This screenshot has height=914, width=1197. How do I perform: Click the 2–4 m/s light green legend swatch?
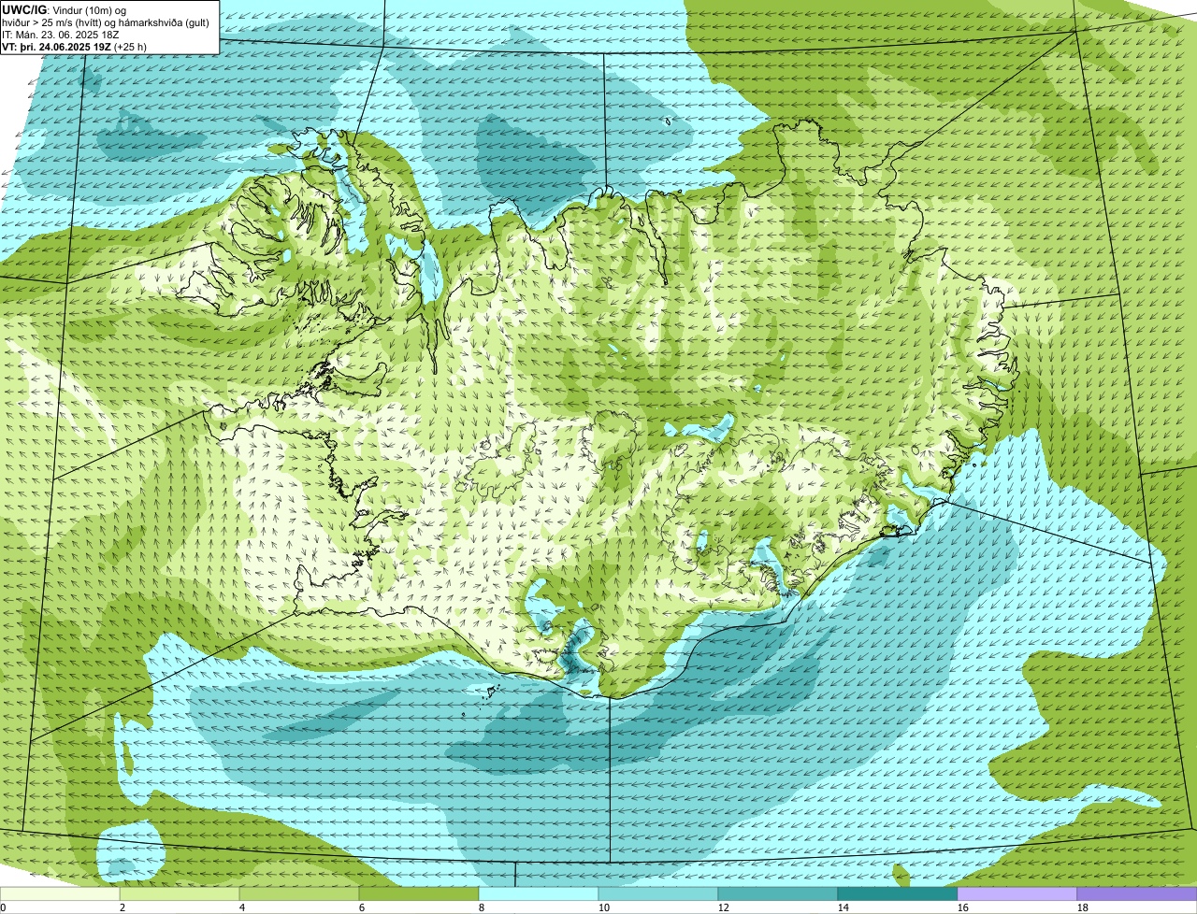[x=180, y=894]
